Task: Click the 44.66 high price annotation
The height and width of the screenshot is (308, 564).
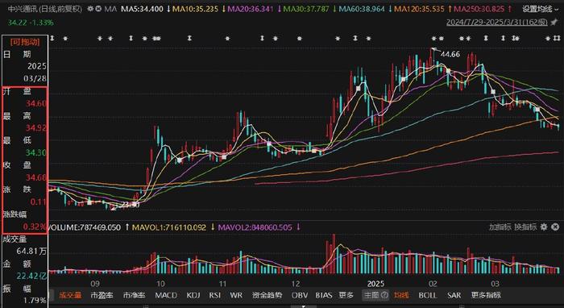Action: tap(450, 54)
